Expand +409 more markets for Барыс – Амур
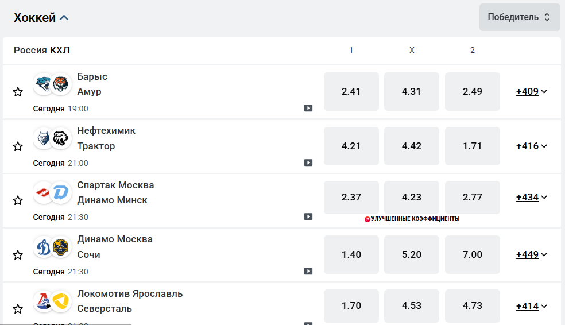Screen dimensions: 565x325 [x=532, y=91]
